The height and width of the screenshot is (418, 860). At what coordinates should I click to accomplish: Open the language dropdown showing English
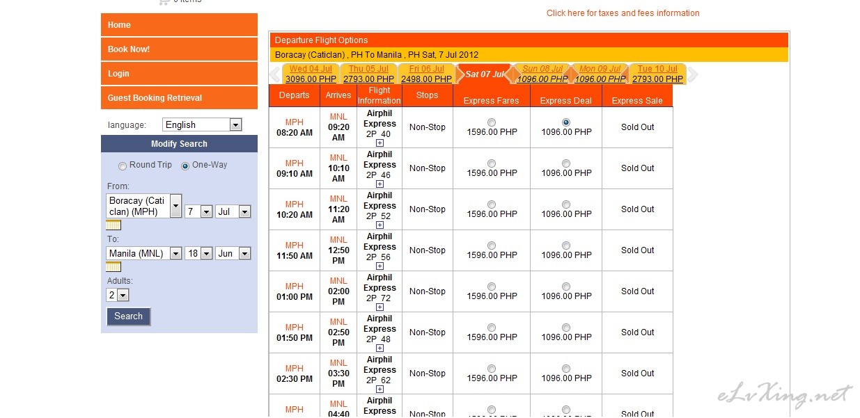click(202, 124)
